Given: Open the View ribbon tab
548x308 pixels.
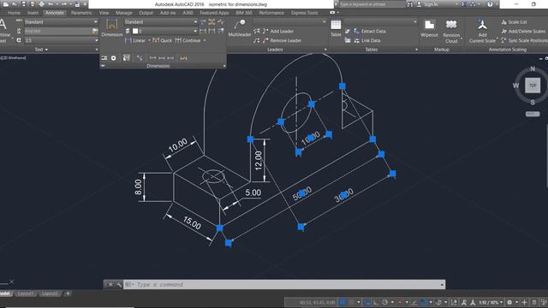Looking at the screenshot, I should tap(104, 13).
